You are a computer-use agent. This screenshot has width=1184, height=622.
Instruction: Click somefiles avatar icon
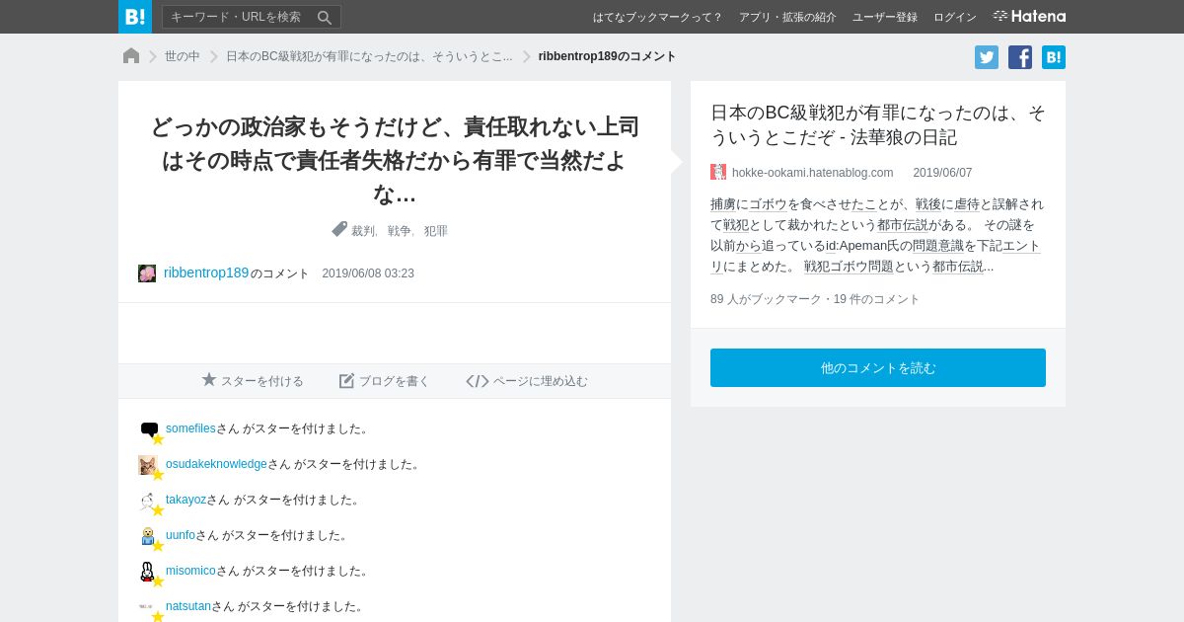point(149,429)
